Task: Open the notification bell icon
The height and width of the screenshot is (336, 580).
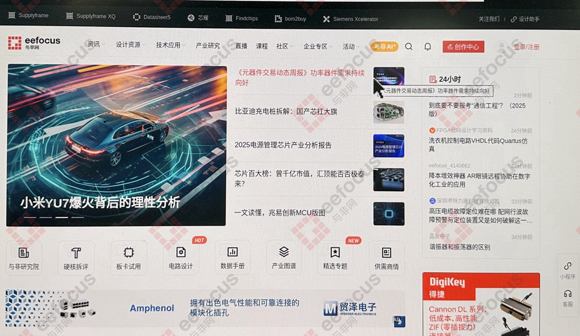Action: click(x=428, y=46)
